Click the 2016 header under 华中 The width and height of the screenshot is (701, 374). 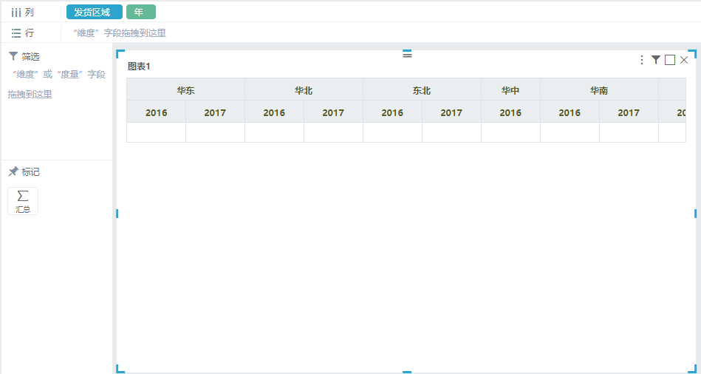click(x=510, y=113)
